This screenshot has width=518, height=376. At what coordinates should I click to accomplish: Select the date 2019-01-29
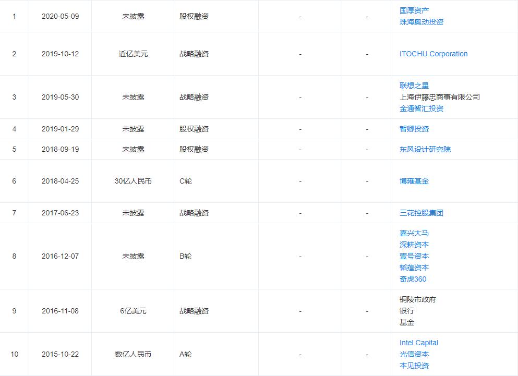60,129
